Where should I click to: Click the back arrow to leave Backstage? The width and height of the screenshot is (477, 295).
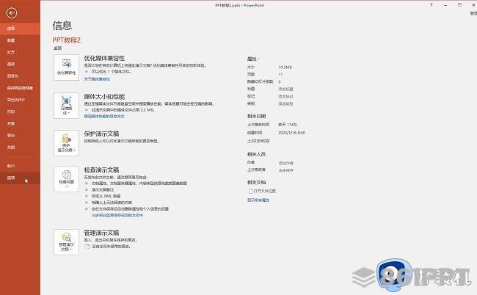pos(12,12)
